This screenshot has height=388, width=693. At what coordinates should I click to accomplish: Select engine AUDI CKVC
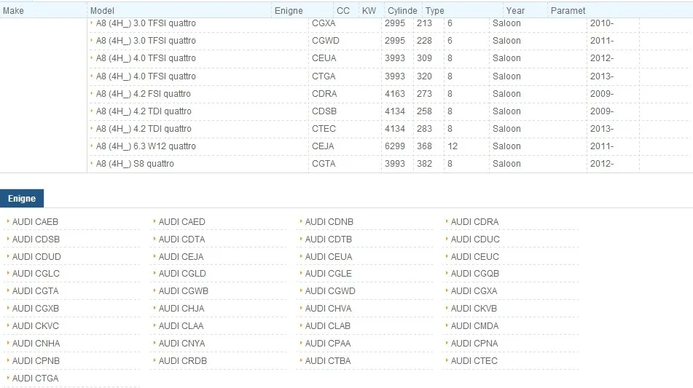(x=36, y=326)
